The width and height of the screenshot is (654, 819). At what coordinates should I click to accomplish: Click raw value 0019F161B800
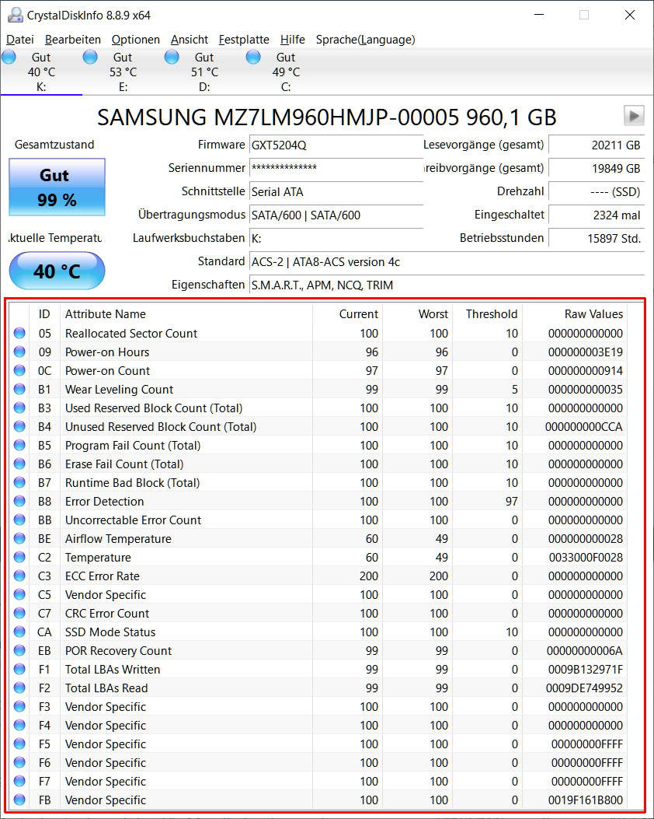point(585,800)
